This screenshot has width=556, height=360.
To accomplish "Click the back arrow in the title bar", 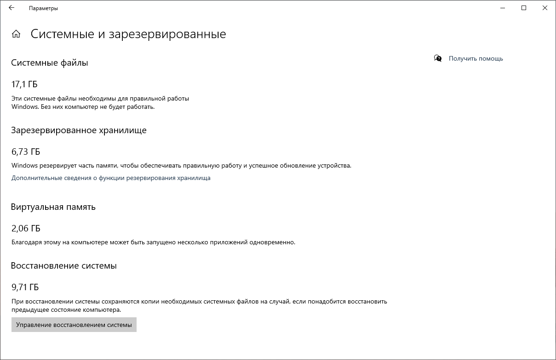I will 11,8.
